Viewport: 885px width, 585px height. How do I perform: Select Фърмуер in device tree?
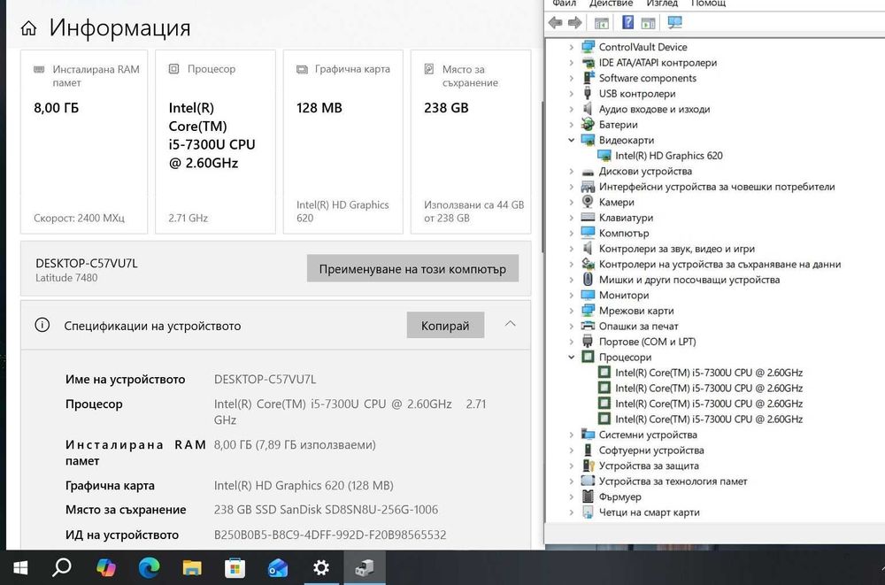pos(619,496)
